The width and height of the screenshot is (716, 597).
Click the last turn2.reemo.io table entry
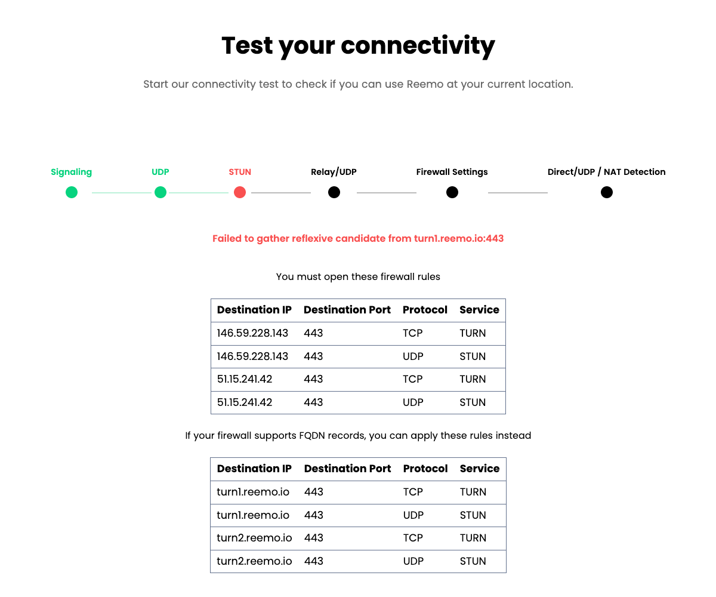coord(254,561)
